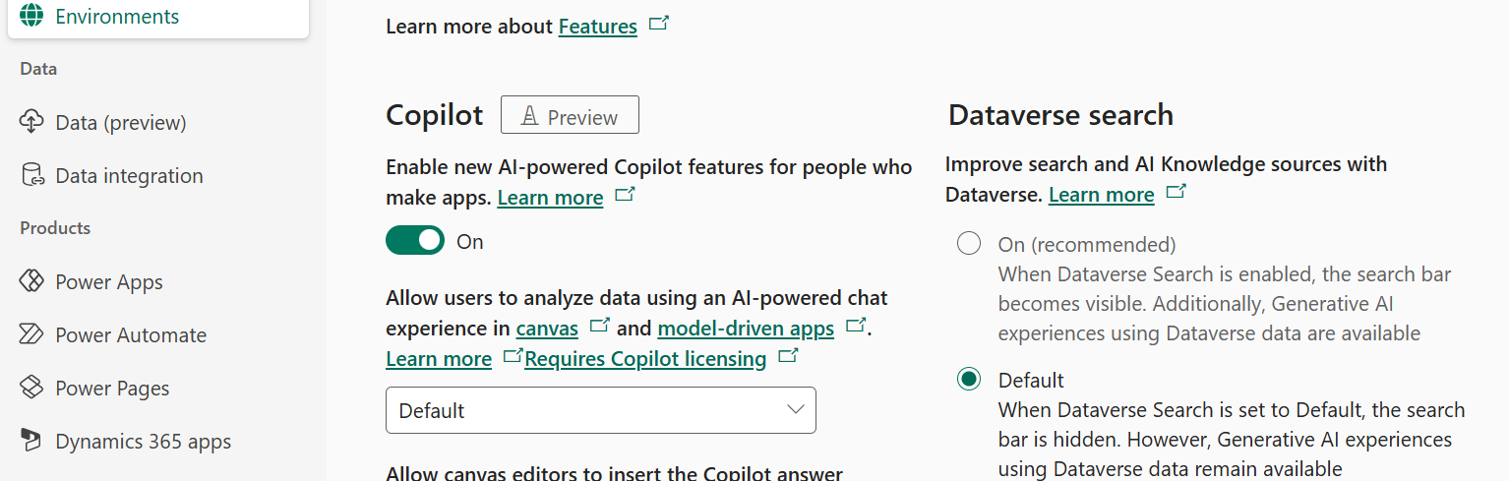The width and height of the screenshot is (1509, 481).
Task: Click external link icon beside Features
Action: click(659, 25)
